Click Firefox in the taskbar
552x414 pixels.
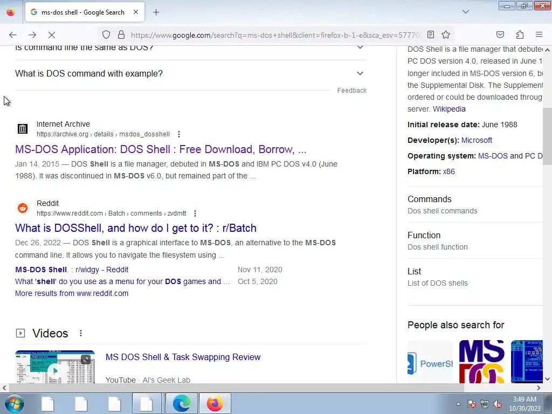tap(215, 403)
